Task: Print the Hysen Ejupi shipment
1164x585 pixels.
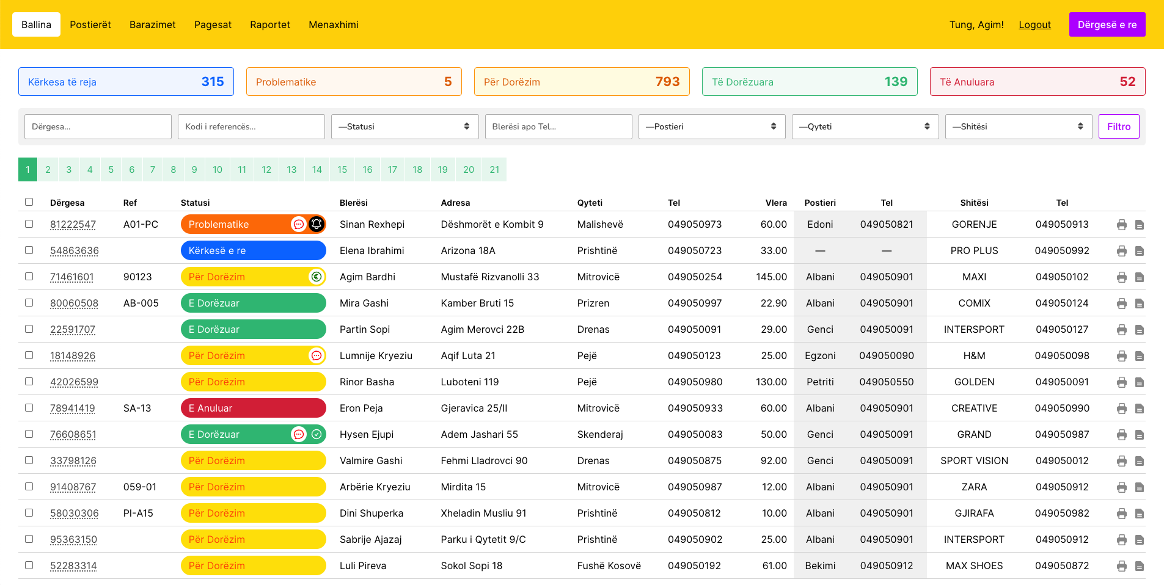Action: tap(1122, 435)
